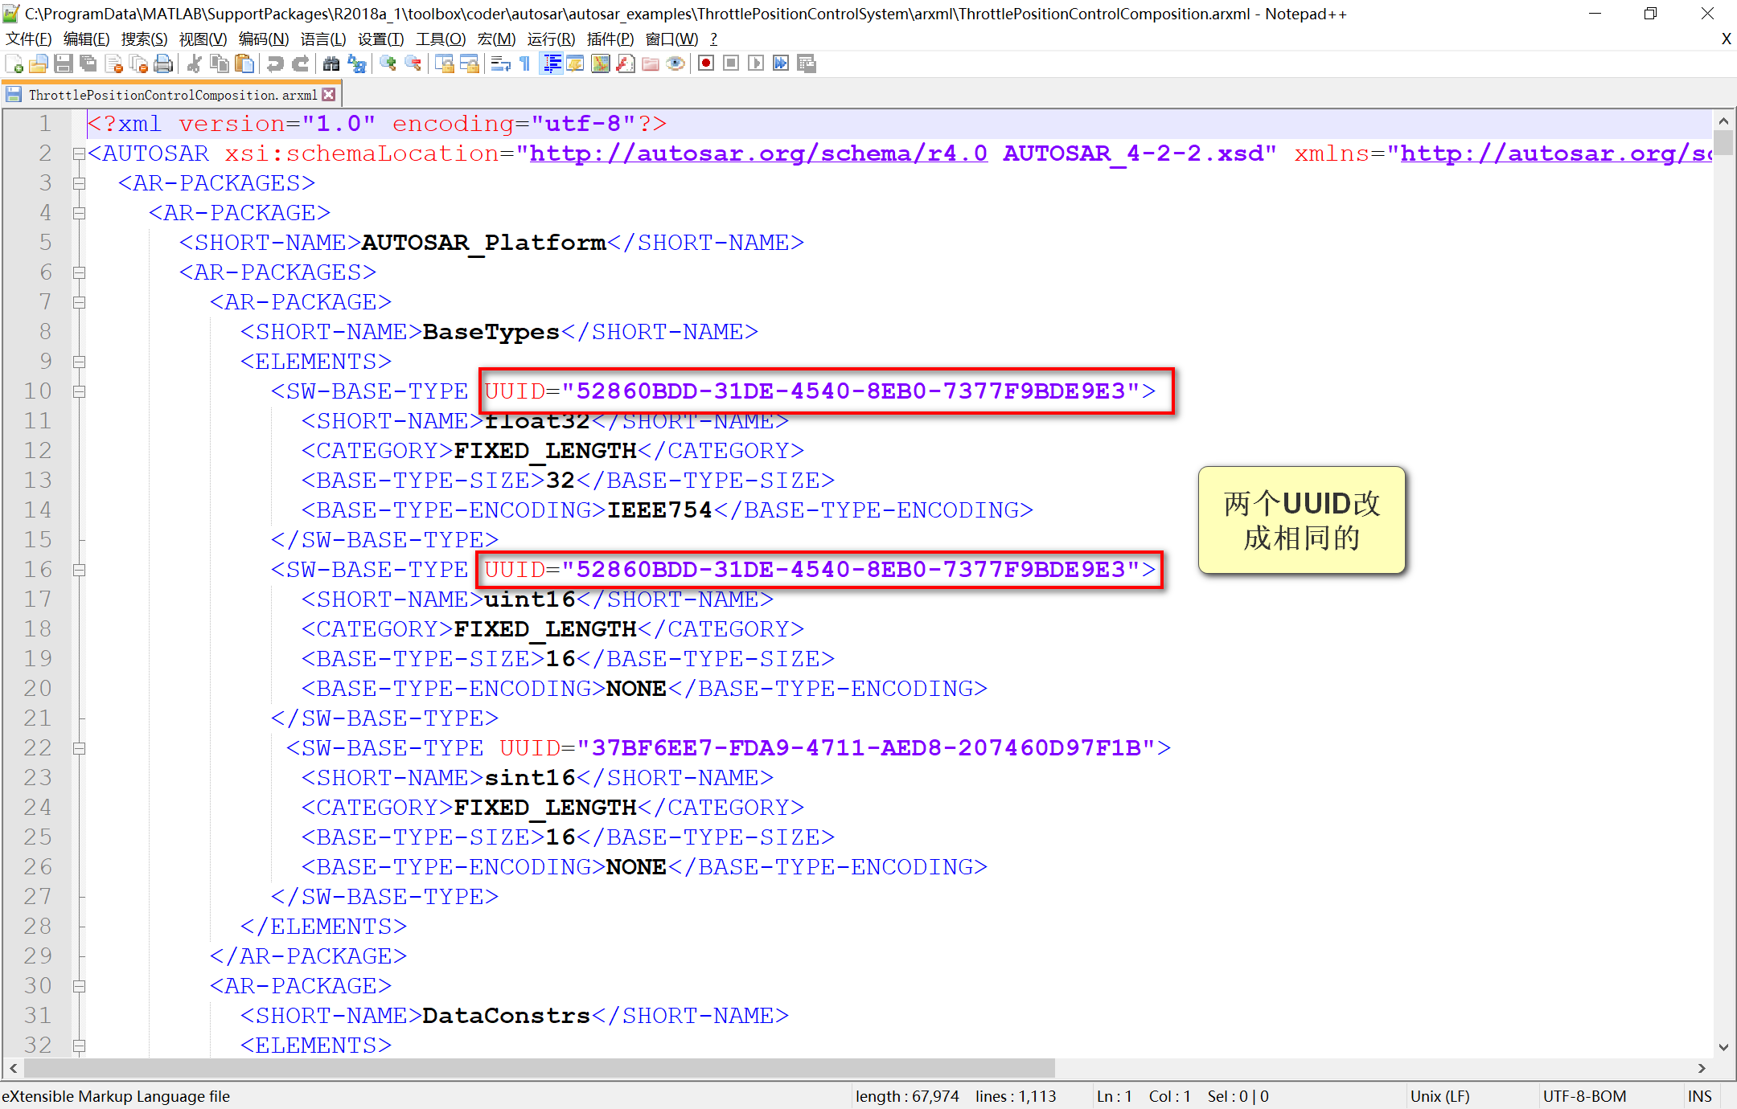This screenshot has width=1737, height=1109.
Task: Click the float32 short name text
Action: point(537,421)
